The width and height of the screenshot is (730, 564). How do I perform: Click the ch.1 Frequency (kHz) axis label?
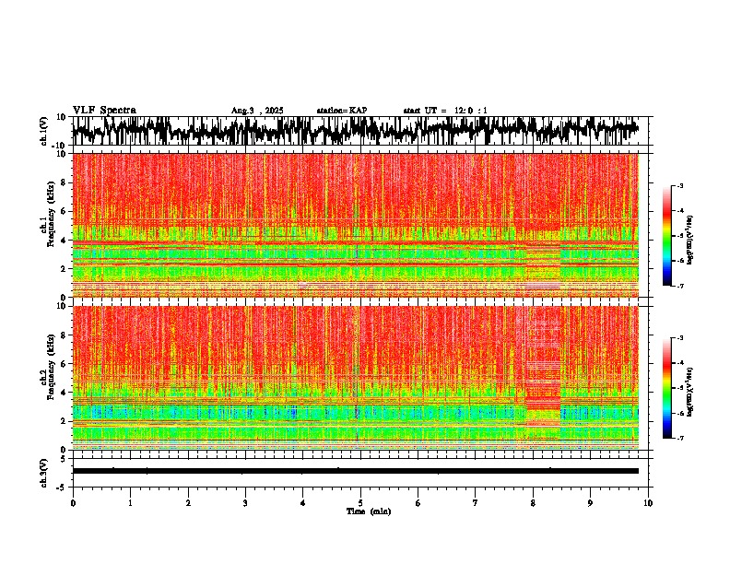coord(50,214)
